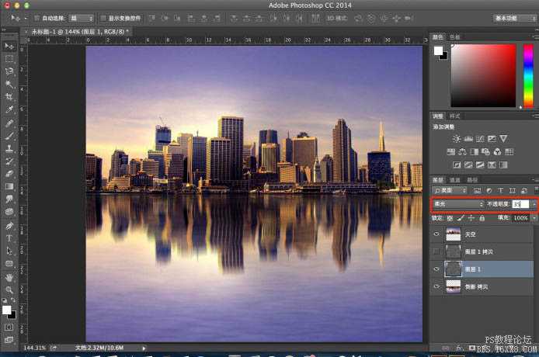Select the Lasso tool
The width and height of the screenshot is (539, 357).
(9, 71)
